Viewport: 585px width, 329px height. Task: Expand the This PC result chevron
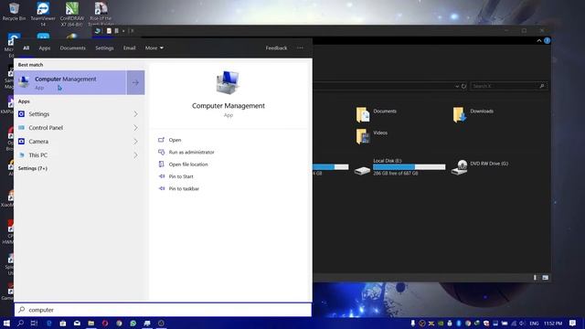[x=135, y=155]
